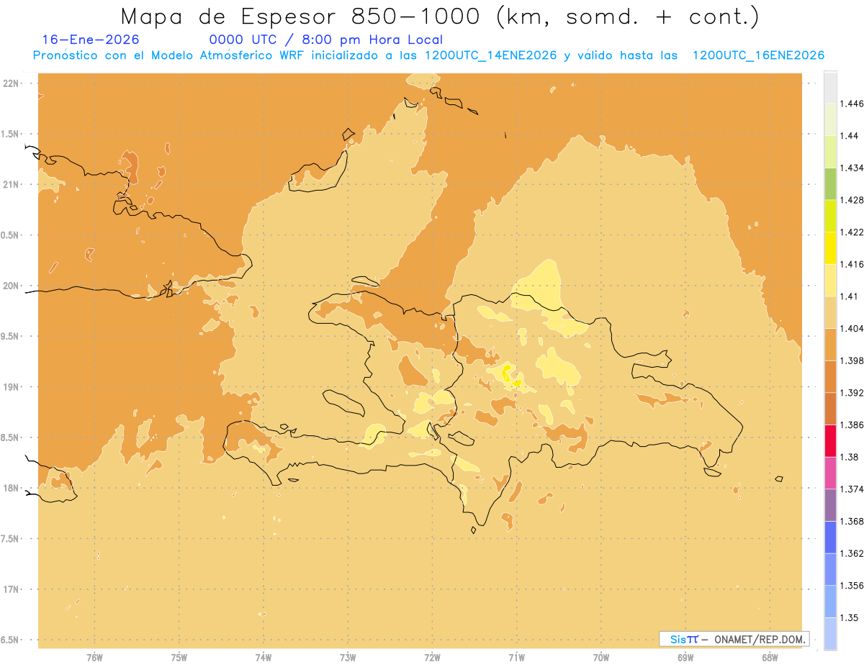Click the date text '16-Ene-2026'

91,40
